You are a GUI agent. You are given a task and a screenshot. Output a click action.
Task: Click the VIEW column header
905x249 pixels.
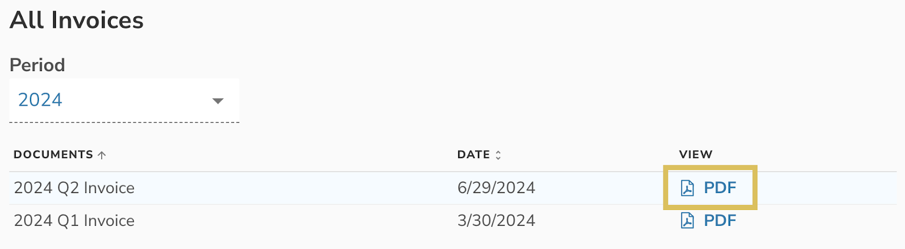[696, 155]
